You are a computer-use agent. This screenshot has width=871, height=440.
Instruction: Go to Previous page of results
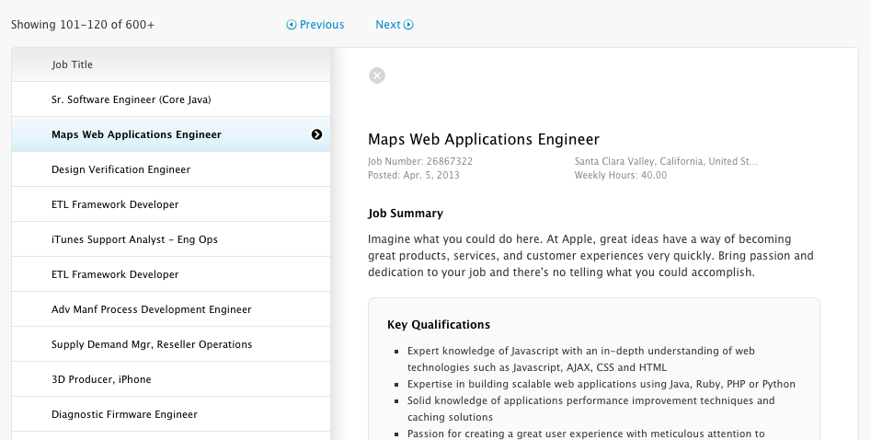[315, 25]
